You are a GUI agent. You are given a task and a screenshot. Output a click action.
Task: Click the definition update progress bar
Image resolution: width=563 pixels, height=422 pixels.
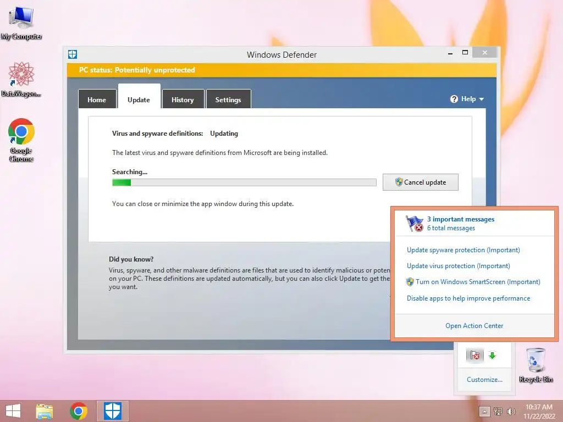[x=244, y=182]
